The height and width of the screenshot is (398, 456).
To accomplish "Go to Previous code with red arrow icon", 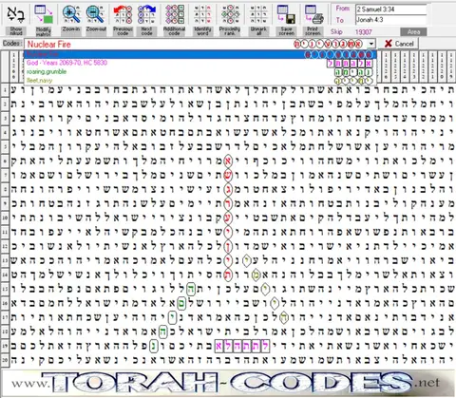I will [x=123, y=14].
